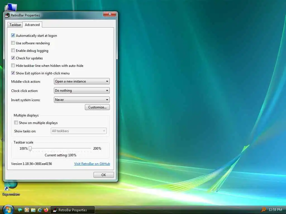Click the Current setting: 100% text
Viewport: 286px width, 214px height.
click(61, 155)
